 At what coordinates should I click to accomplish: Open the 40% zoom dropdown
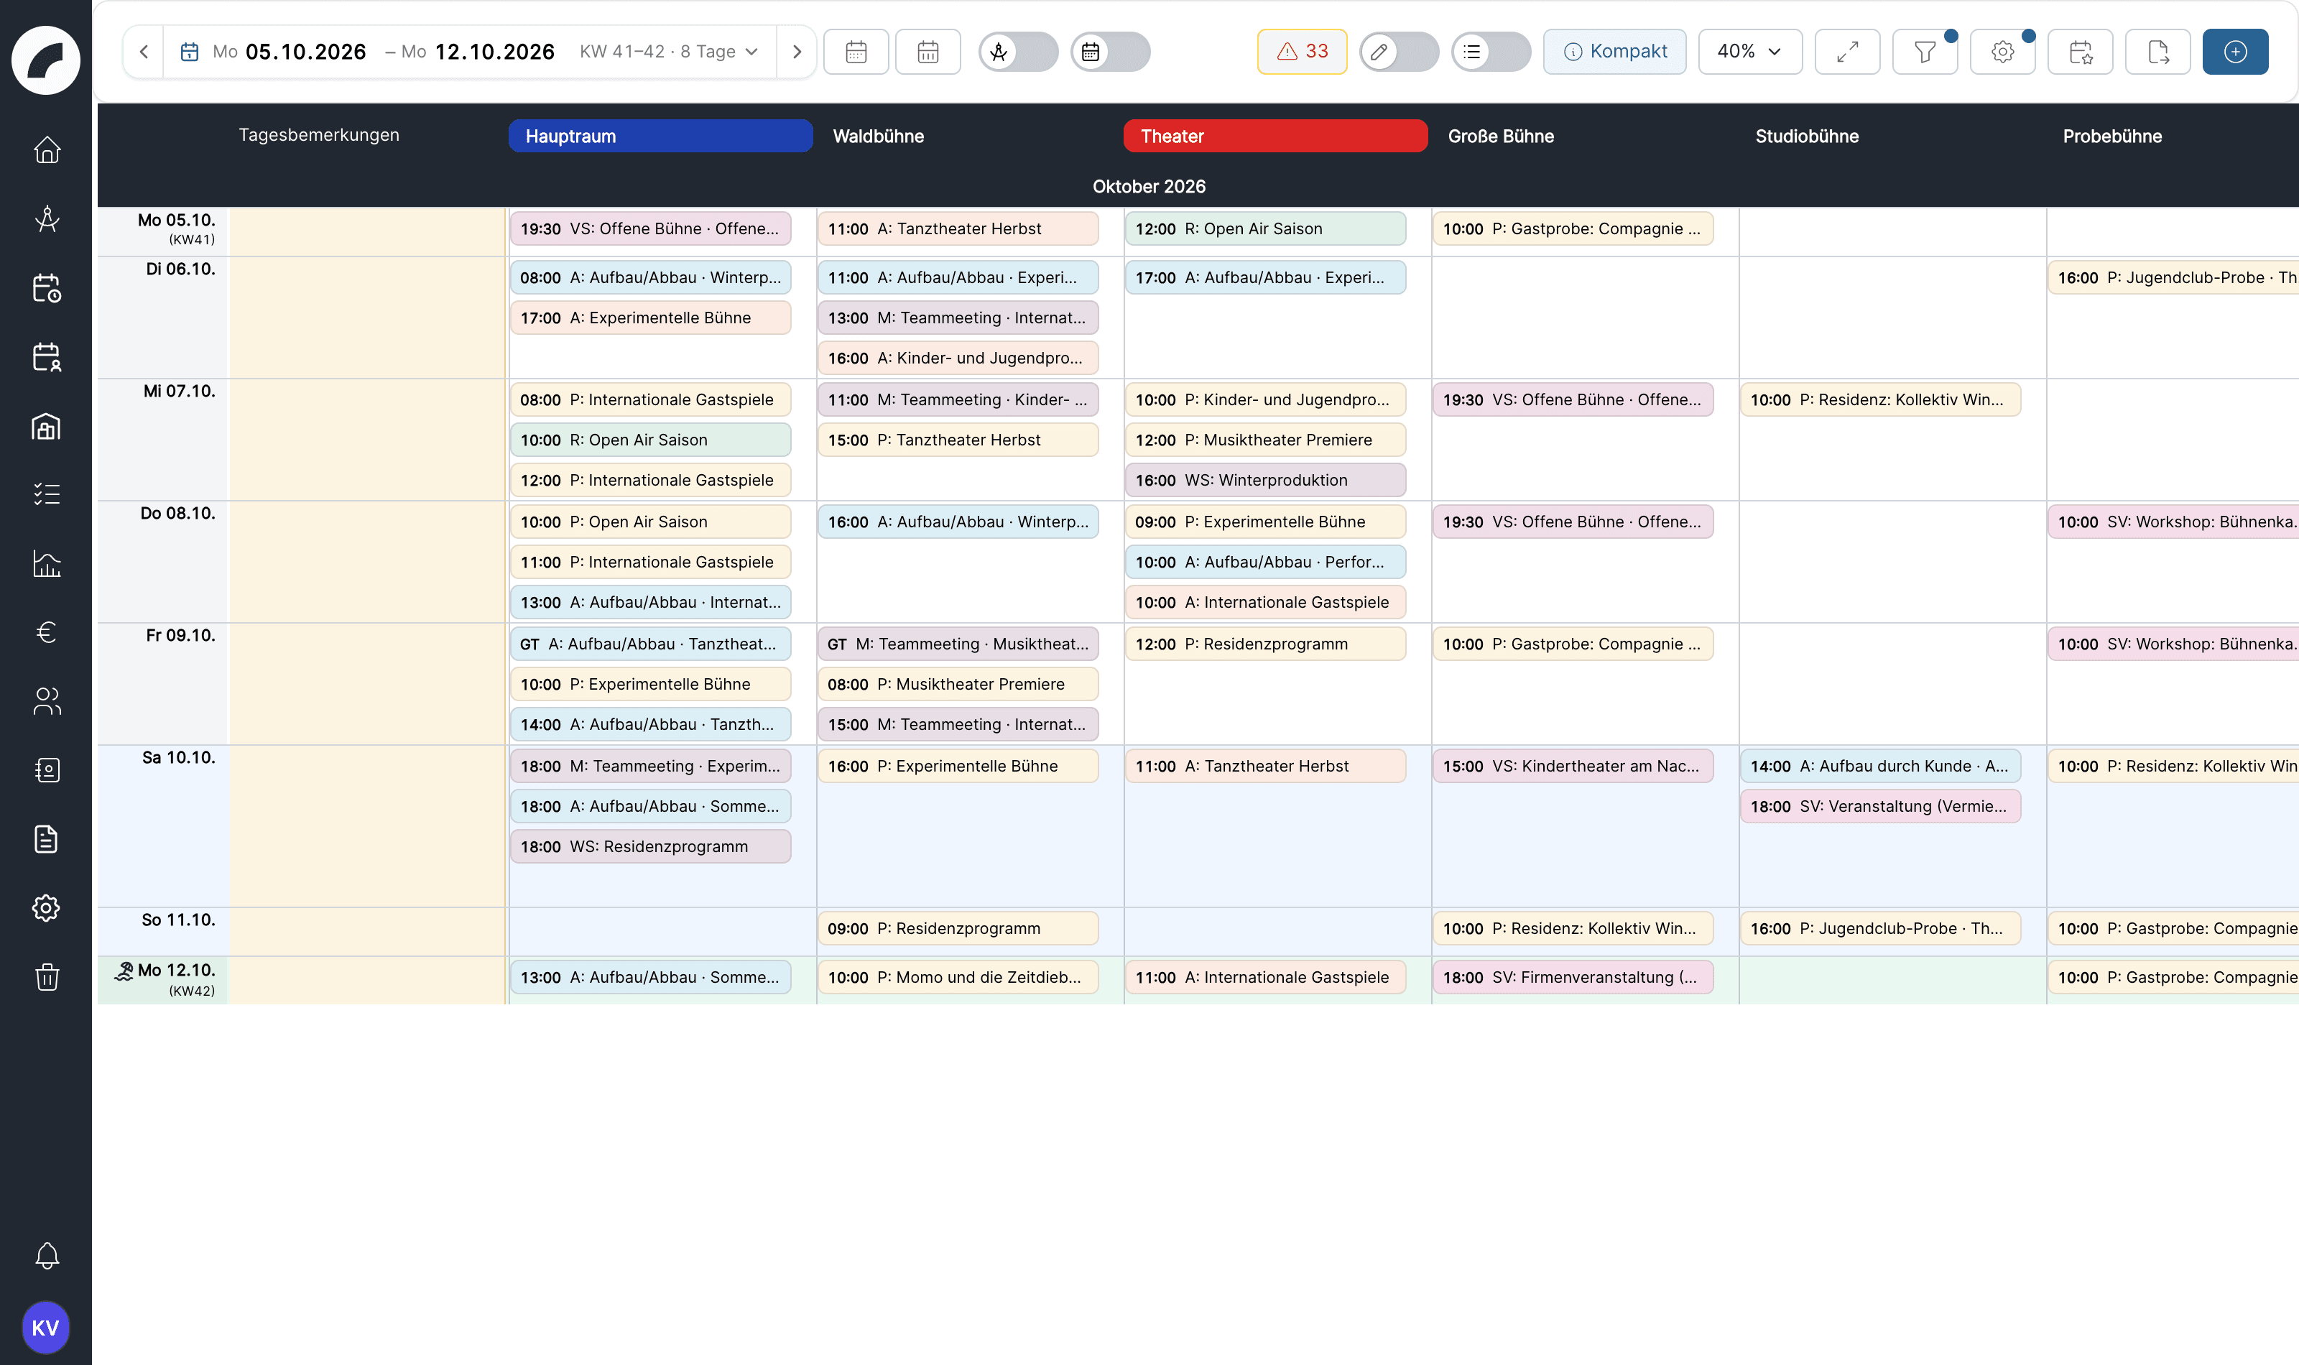[1749, 52]
